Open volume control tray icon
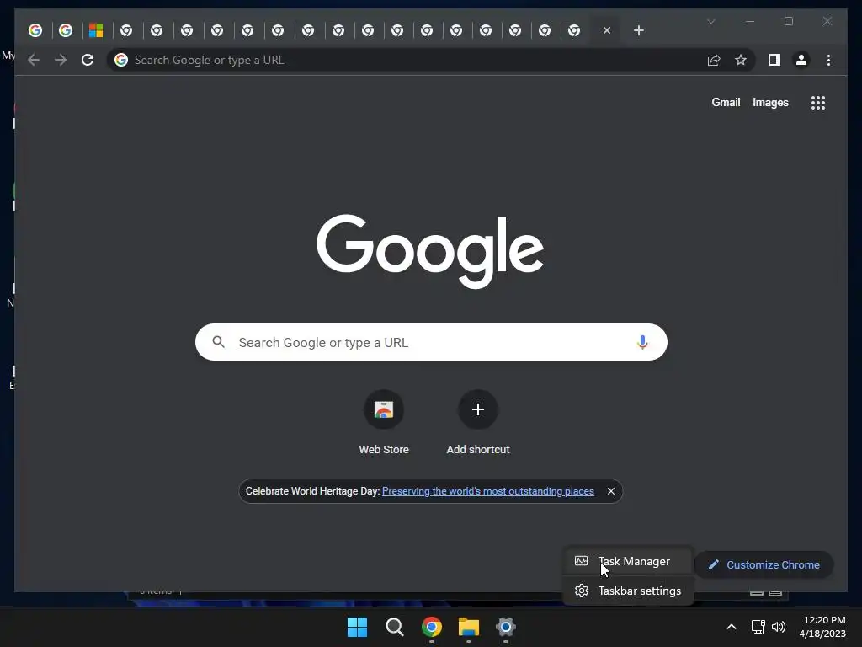 click(779, 627)
